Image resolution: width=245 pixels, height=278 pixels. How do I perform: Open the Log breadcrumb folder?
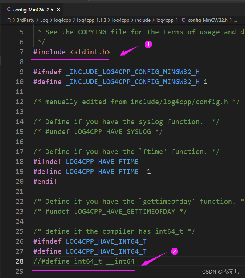[44, 20]
